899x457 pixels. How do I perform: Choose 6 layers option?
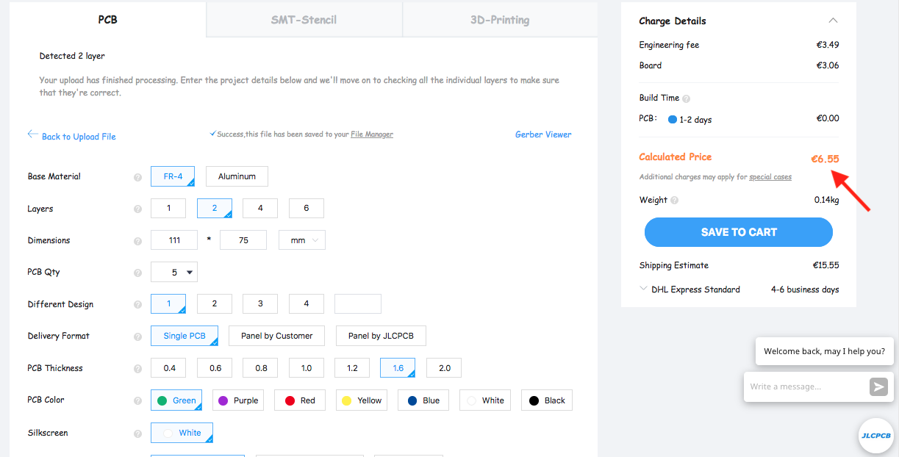tap(307, 209)
